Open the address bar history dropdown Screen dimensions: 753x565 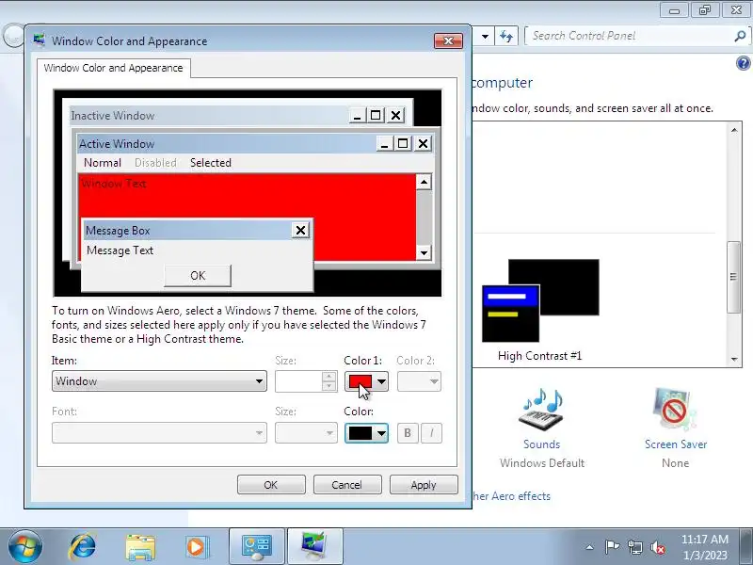pyautogui.click(x=485, y=36)
